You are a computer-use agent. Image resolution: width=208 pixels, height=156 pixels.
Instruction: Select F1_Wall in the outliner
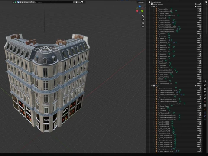tap(160, 79)
